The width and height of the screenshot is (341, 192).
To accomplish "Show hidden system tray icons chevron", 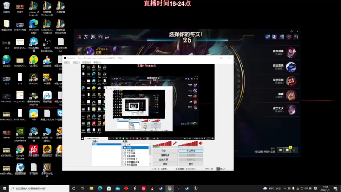I will [285, 188].
